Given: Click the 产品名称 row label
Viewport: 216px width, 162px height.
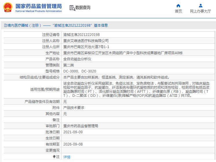Looking at the screenshot, I should click(52, 59).
